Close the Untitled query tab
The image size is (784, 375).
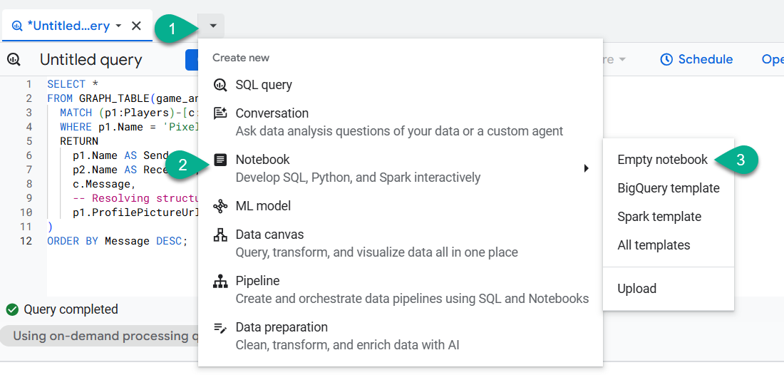point(136,26)
